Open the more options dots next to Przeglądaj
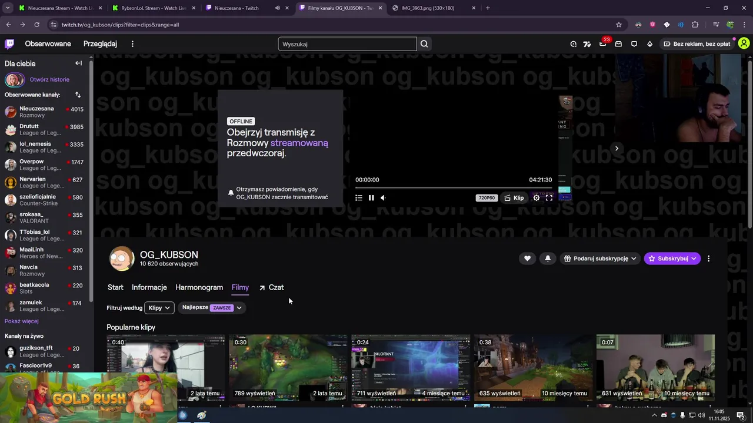The image size is (753, 423). tap(132, 44)
